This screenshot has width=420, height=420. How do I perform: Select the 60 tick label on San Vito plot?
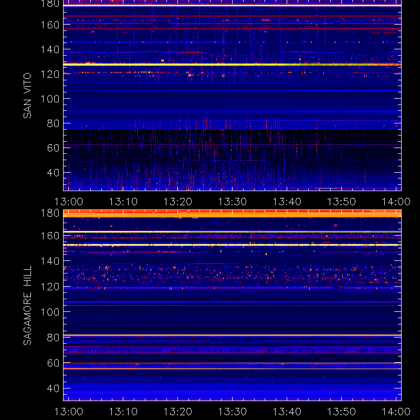point(53,148)
